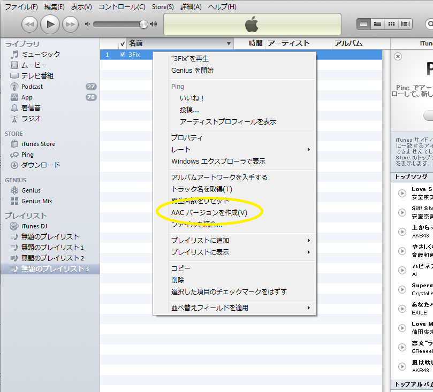
Task: Click the checkmark column header
Action: coord(123,44)
